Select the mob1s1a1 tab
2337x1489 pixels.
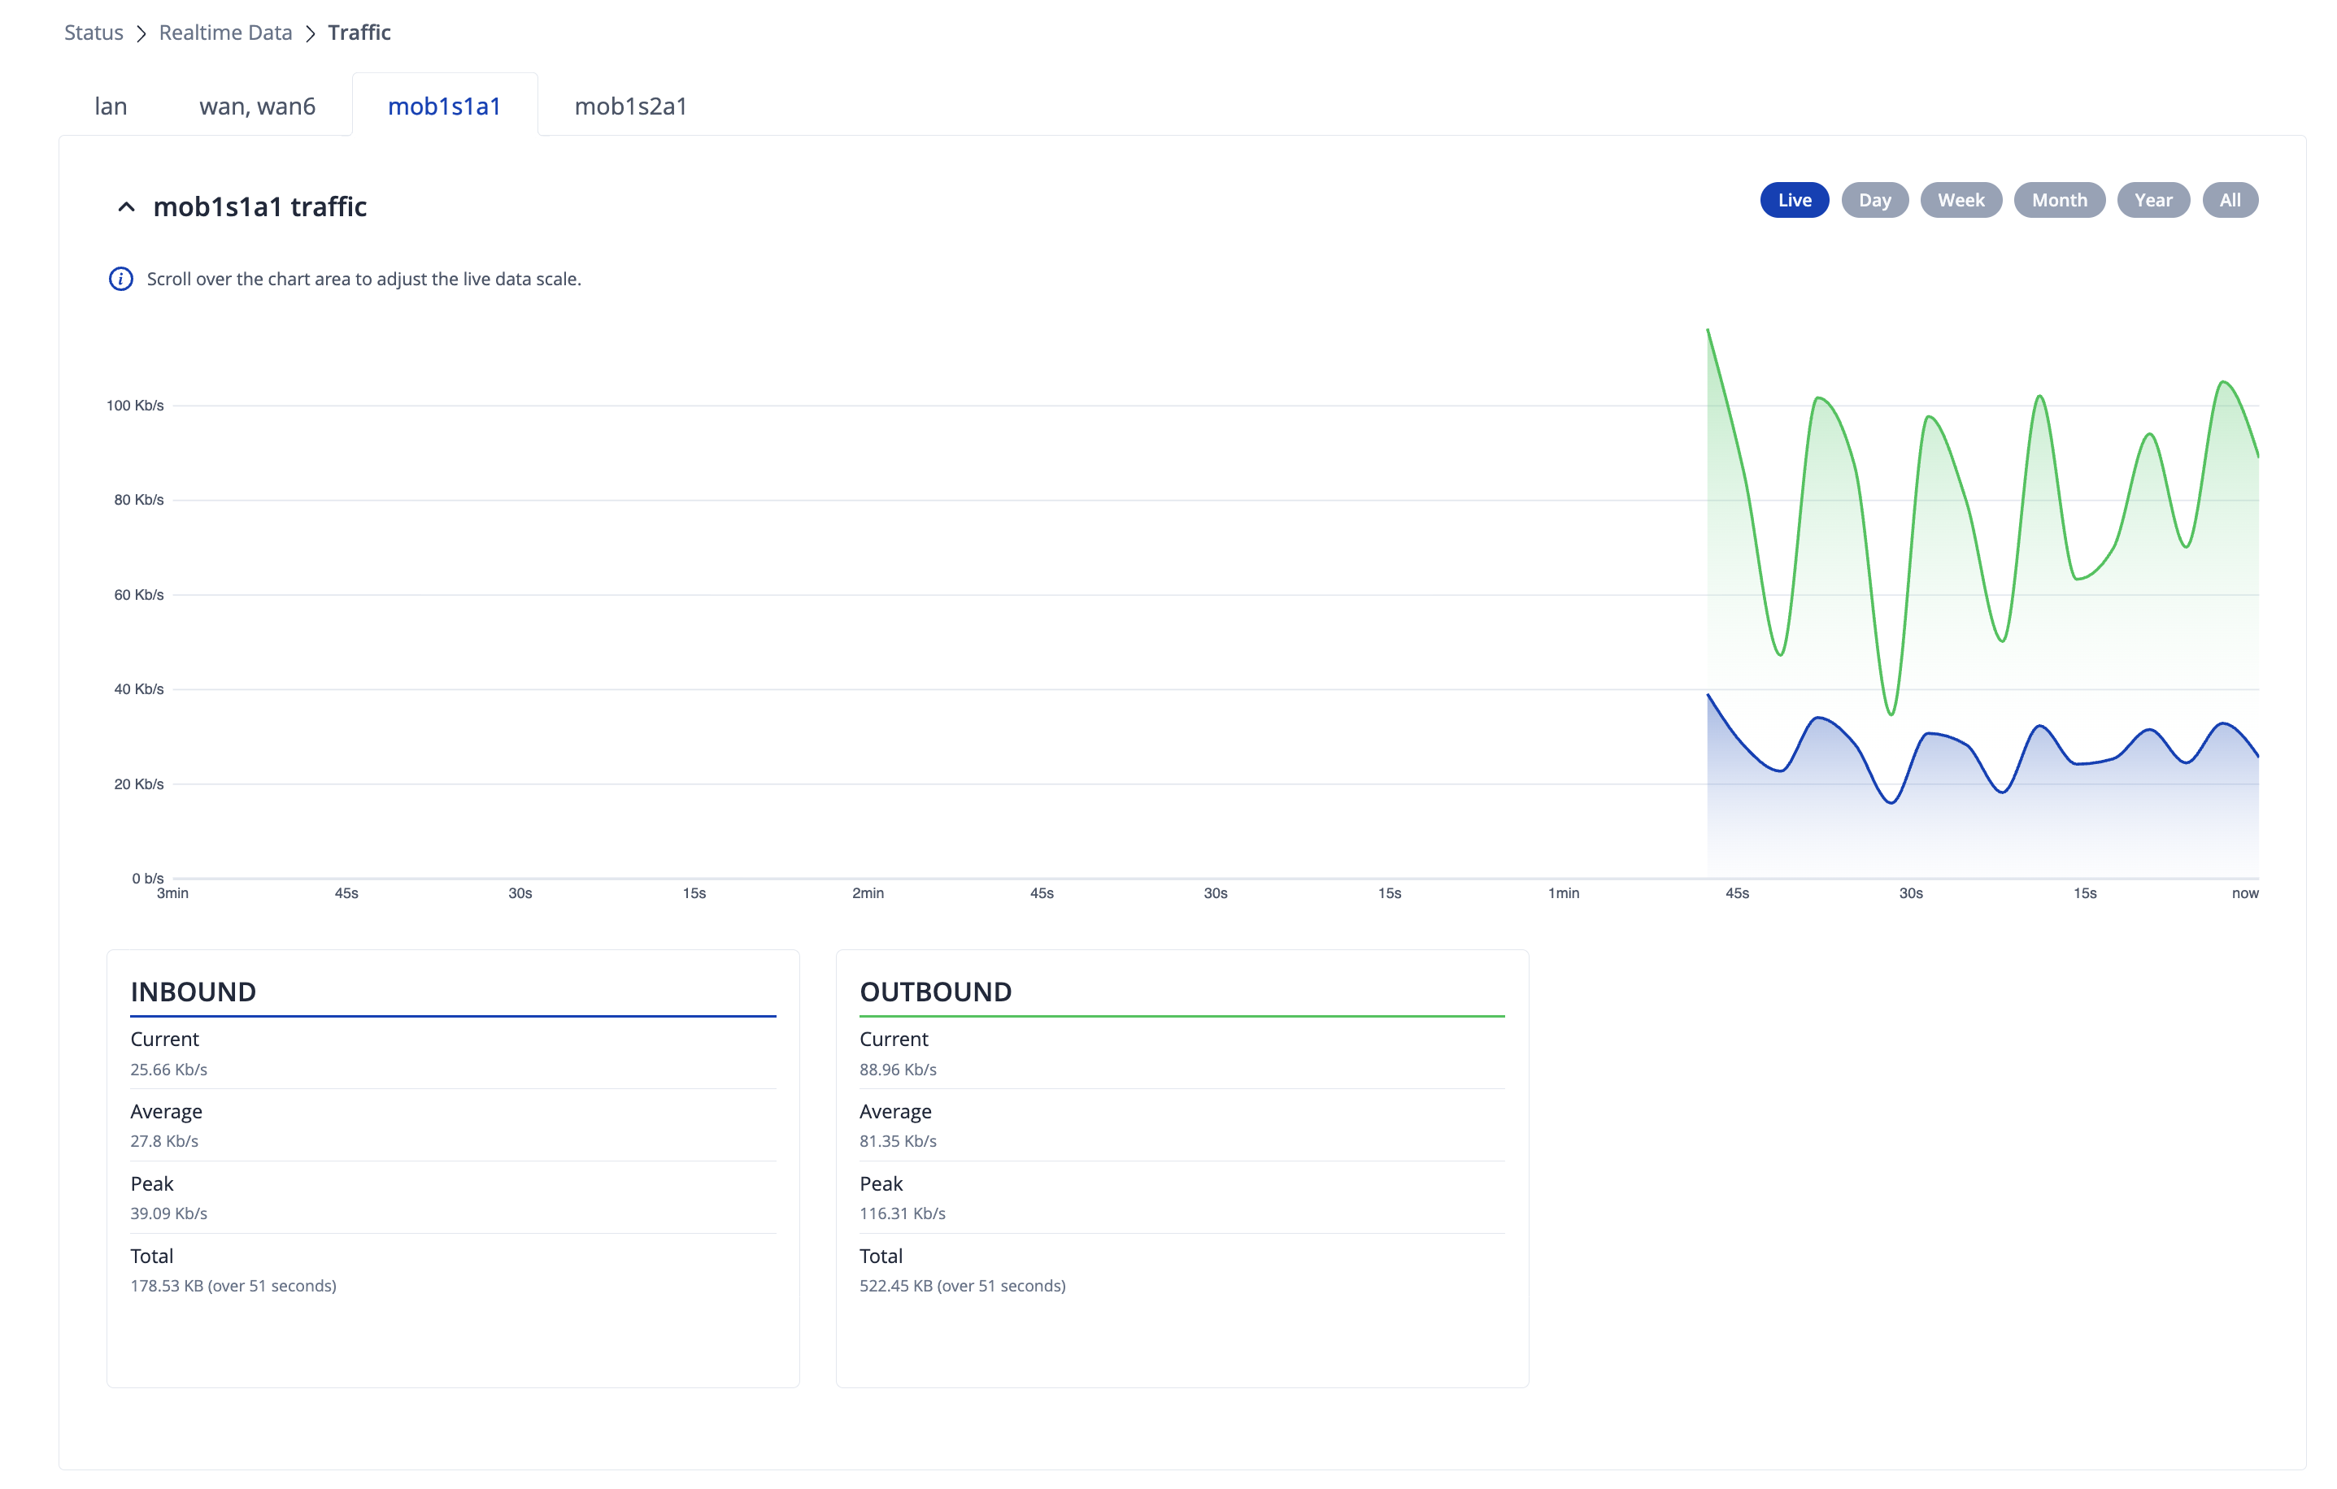(445, 106)
